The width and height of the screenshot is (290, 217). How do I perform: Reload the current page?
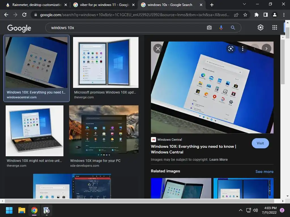(24, 15)
